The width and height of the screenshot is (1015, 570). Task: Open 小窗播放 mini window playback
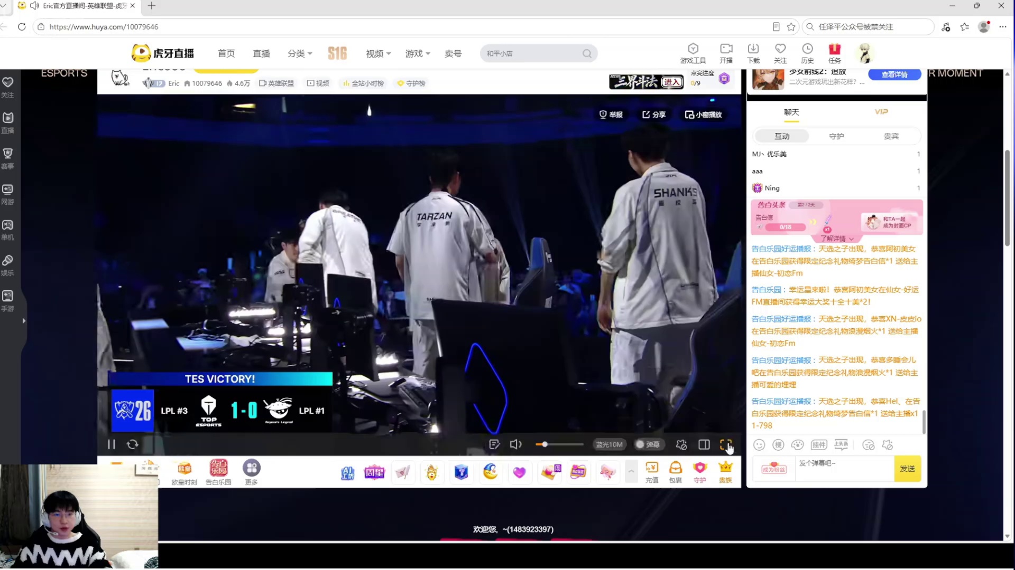[x=703, y=115]
